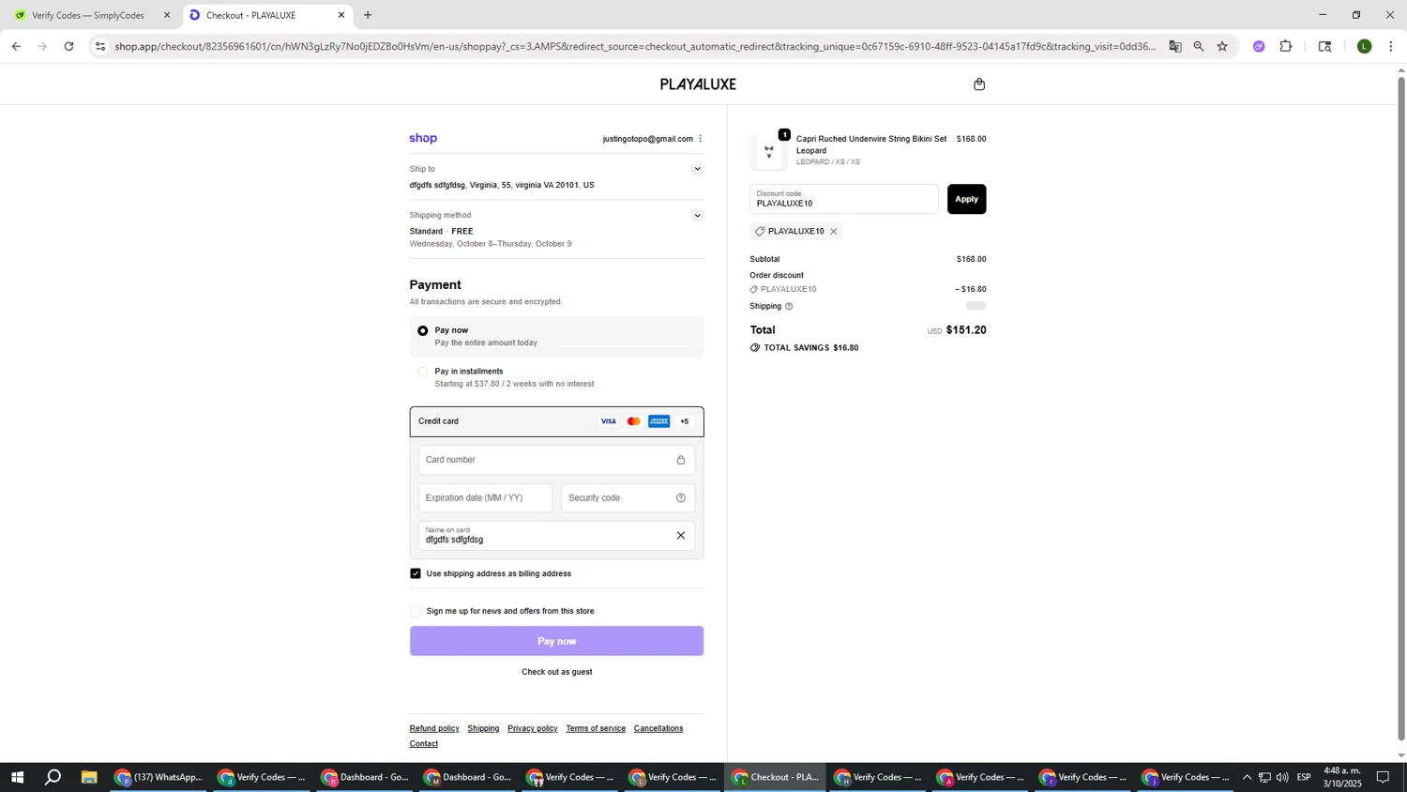This screenshot has width=1407, height=792.
Task: Click the security code help icon
Action: click(681, 498)
